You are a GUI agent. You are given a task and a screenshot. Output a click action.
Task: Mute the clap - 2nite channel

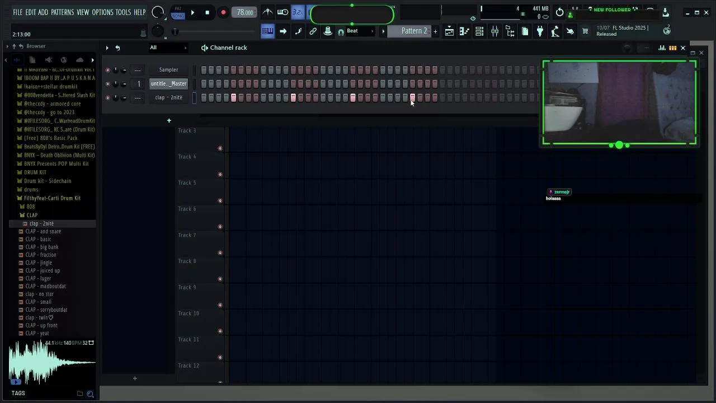108,98
